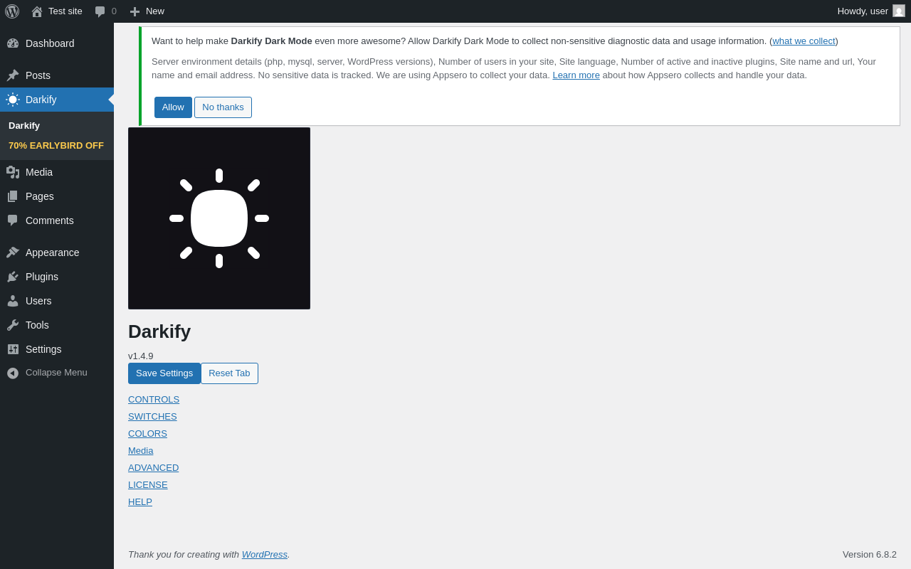This screenshot has height=569, width=911.
Task: Open the COLORS tab
Action: (147, 434)
